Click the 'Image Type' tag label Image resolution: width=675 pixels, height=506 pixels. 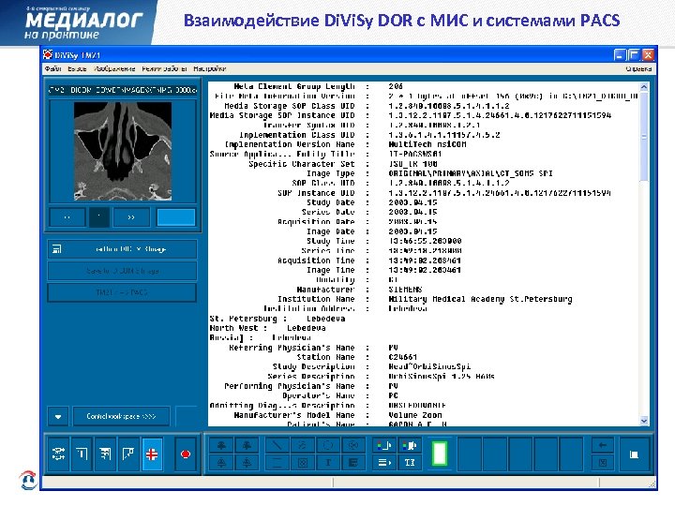click(331, 173)
